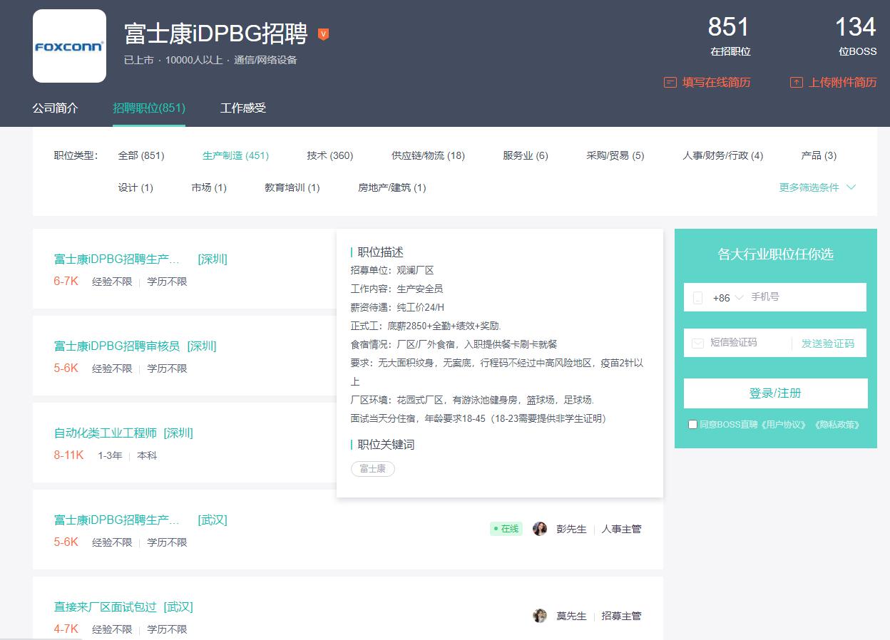Click the 手机号 input field
Screen dimensions: 890x640
(804, 297)
